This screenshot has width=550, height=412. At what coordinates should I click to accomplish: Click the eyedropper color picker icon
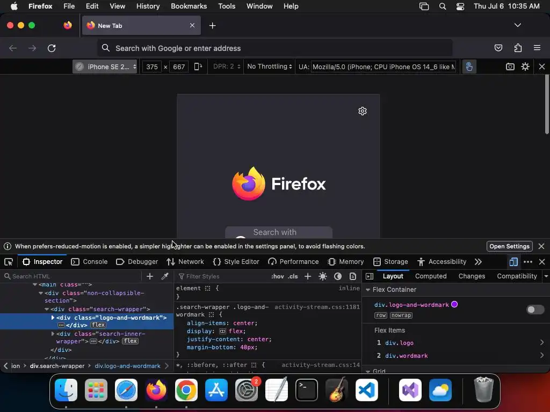click(165, 276)
